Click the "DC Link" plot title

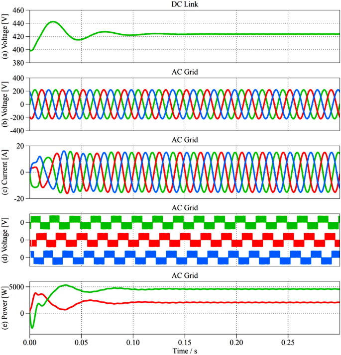185,4
